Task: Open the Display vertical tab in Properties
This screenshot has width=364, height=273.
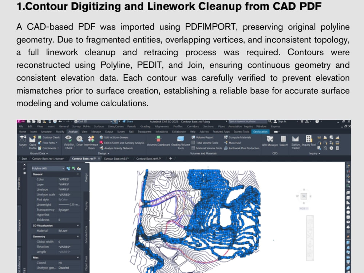Action: [86, 206]
